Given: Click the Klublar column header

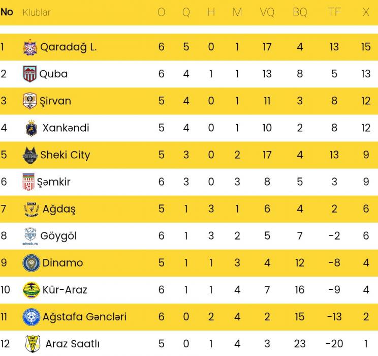Looking at the screenshot, I should [x=37, y=12].
